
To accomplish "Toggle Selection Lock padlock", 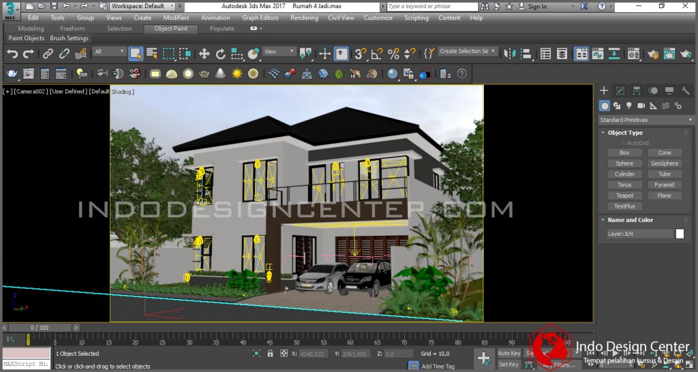I will pos(270,354).
